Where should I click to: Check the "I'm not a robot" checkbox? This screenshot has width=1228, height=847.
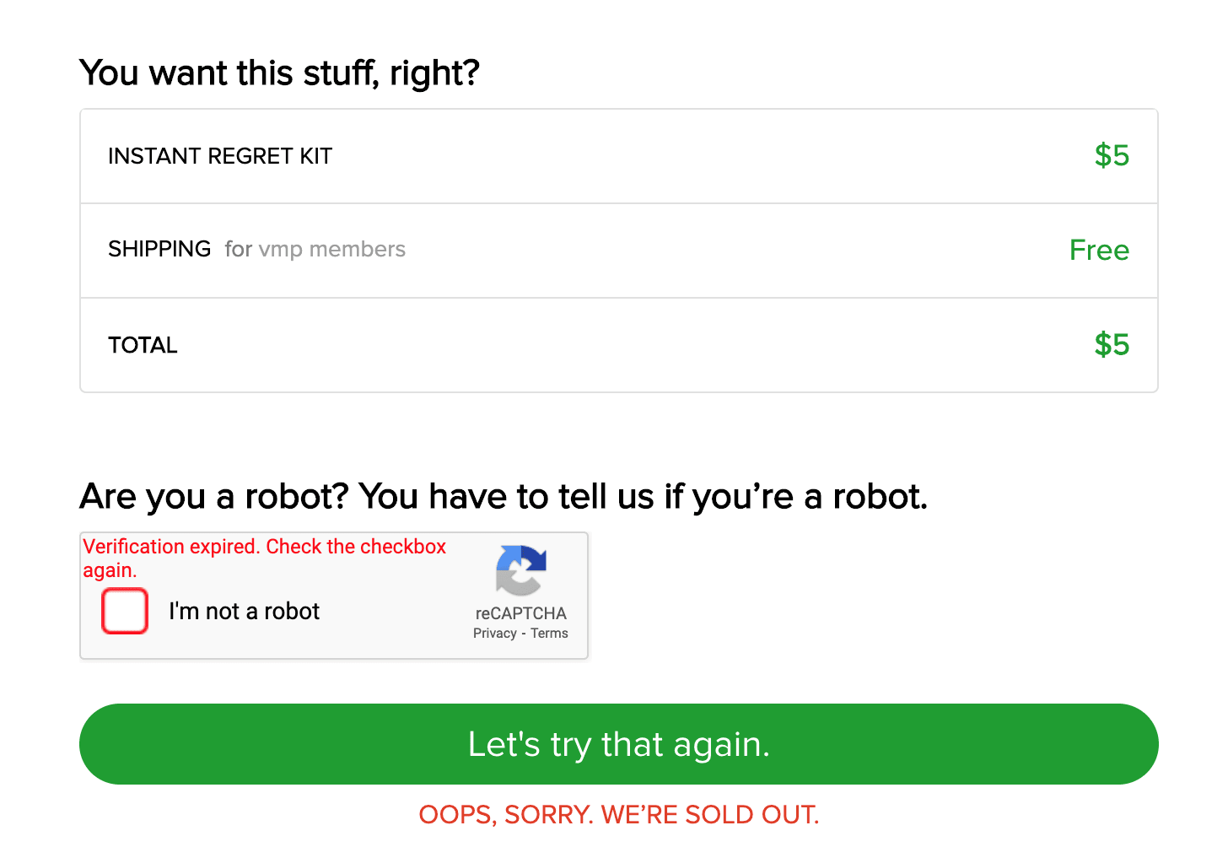[125, 611]
